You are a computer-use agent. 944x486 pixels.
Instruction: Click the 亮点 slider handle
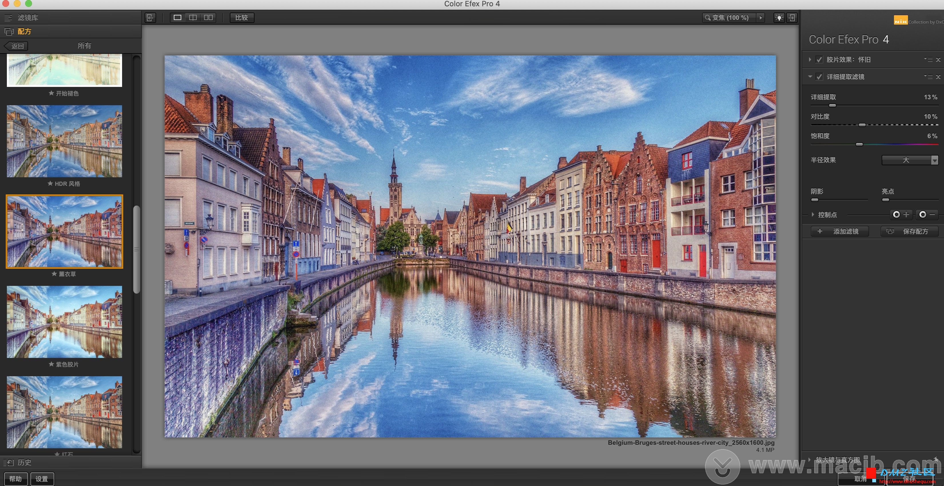[x=886, y=200]
